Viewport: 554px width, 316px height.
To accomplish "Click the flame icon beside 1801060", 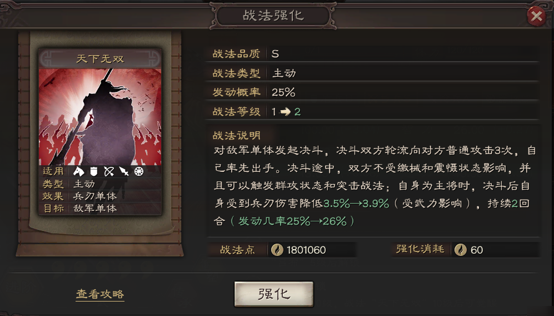I will (277, 250).
